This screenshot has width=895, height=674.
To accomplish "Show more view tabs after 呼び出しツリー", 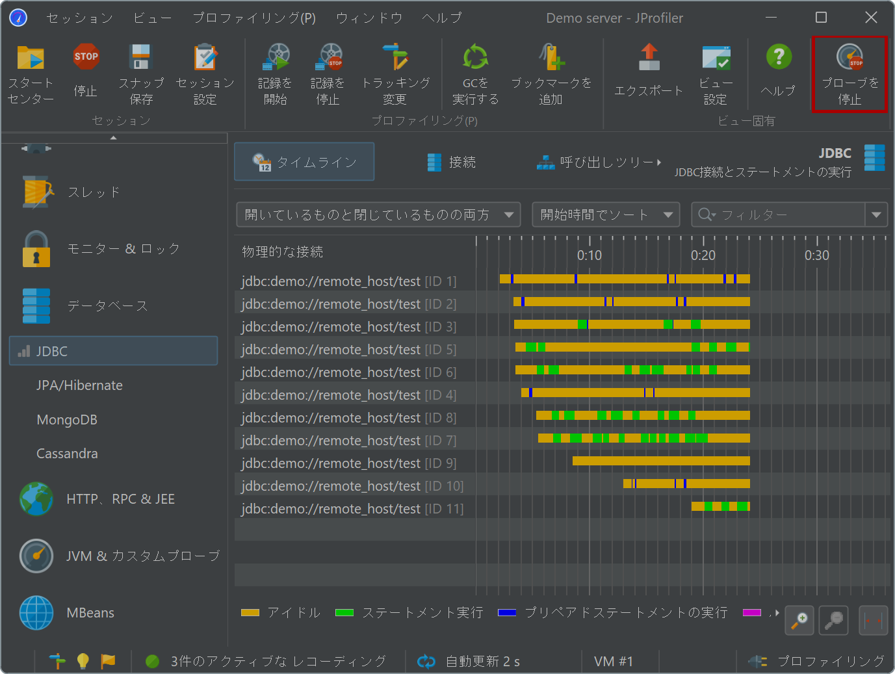I will coord(659,162).
